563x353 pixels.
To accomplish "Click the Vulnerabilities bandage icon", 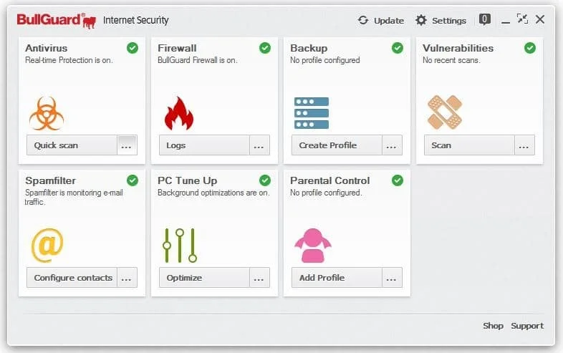I will (444, 112).
